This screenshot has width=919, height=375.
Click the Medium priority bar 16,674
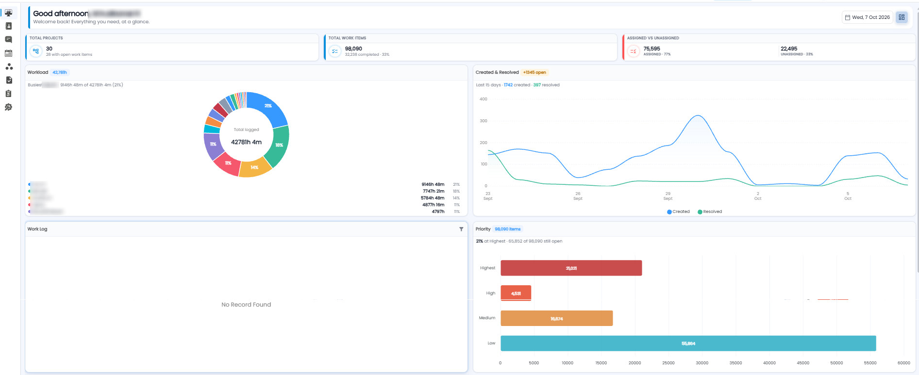click(556, 318)
